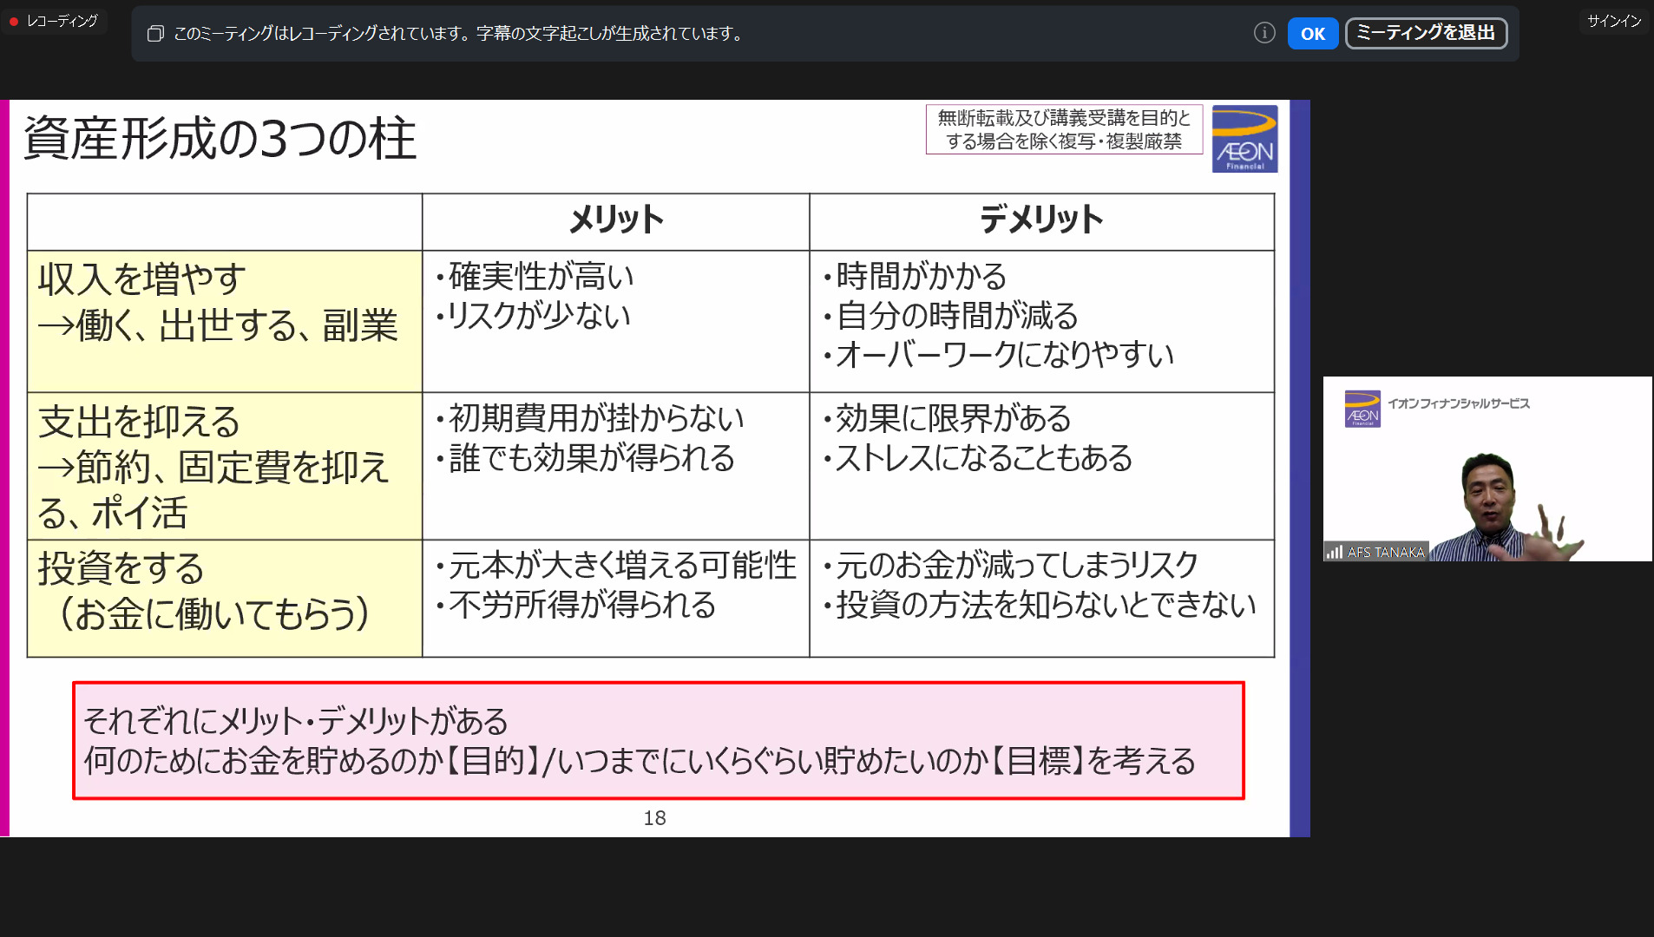Select the AFS TANAKA speaker video
Screen dimensions: 1654x937
coord(1487,468)
